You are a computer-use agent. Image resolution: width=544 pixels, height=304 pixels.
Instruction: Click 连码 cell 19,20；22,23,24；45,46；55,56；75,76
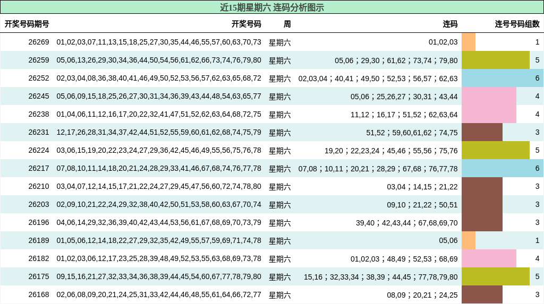coord(391,151)
